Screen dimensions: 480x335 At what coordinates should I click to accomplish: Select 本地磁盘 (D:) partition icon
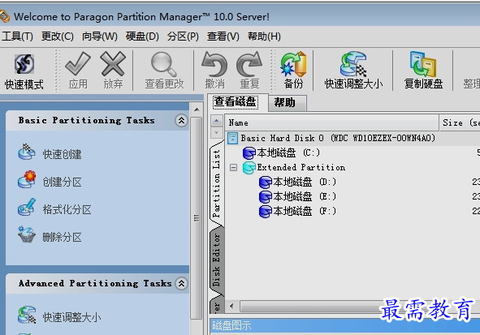265,183
